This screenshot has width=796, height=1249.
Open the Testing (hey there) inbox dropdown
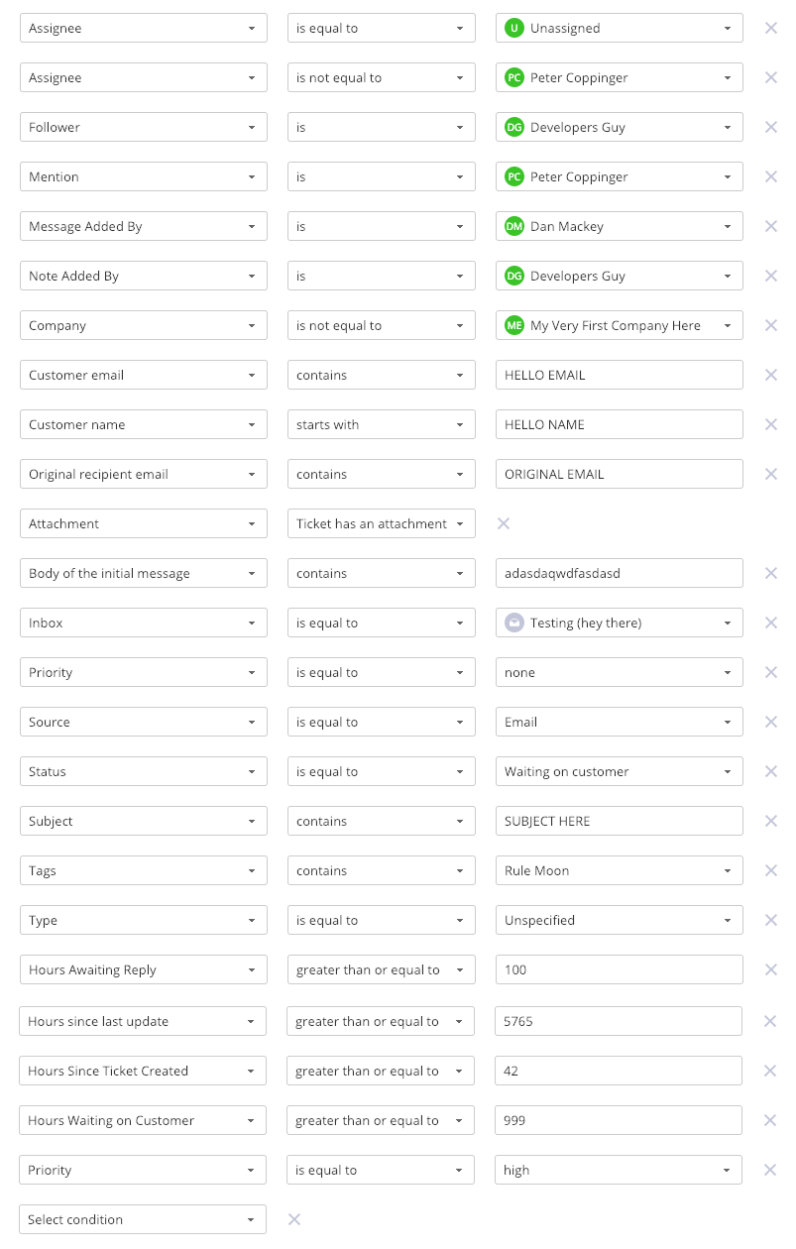tap(619, 623)
